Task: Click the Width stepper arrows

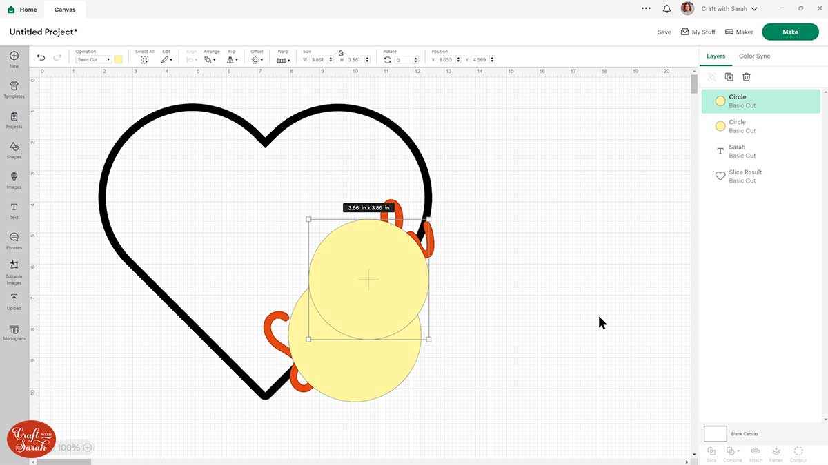Action: pyautogui.click(x=331, y=60)
